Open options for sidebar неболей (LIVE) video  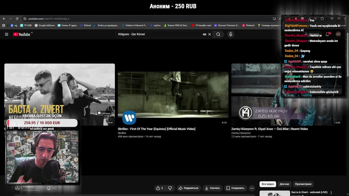coord(332,193)
